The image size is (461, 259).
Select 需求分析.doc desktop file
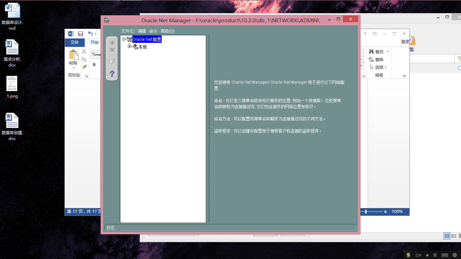click(12, 53)
